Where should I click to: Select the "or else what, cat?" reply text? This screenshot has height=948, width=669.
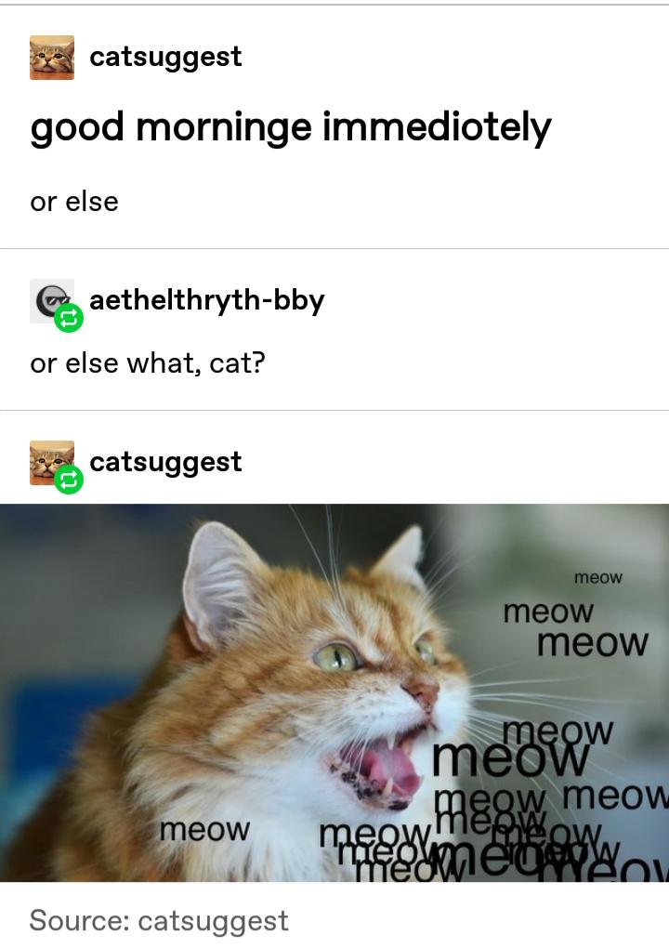click(148, 363)
